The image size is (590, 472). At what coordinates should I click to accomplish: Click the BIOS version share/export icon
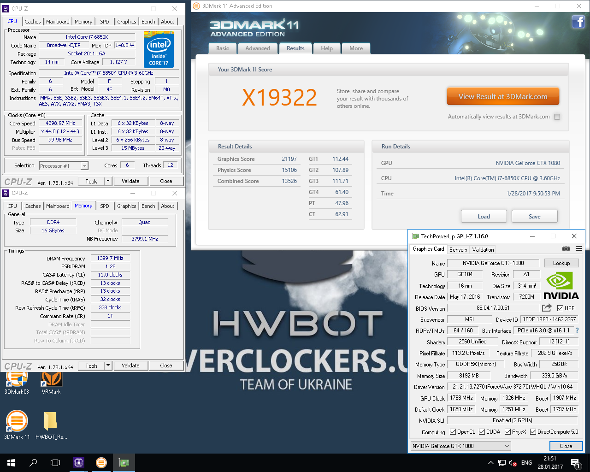[x=547, y=308]
